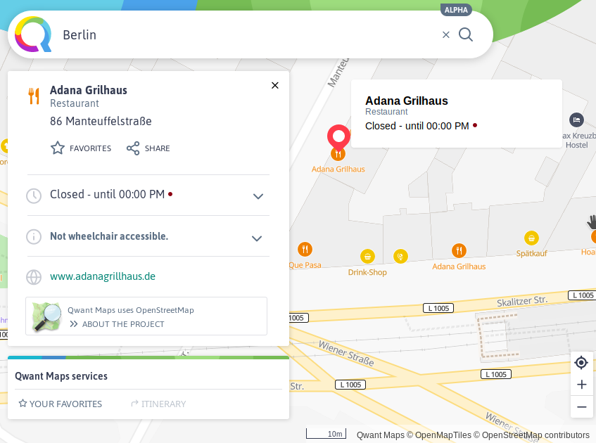Viewport: 596px width, 443px height.
Task: Open the Itinerary service
Action: (x=158, y=404)
